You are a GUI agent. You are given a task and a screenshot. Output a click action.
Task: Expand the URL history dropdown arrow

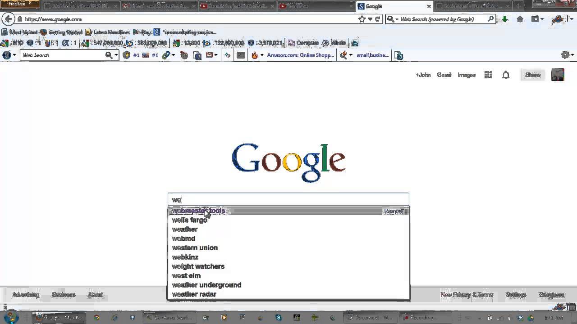(370, 19)
